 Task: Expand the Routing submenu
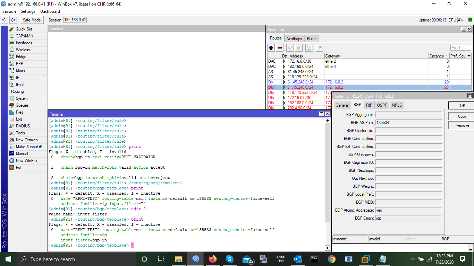coord(28,91)
